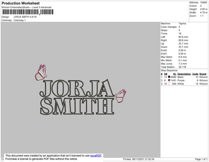Click the zoom value '1:1'
This screenshot has width=209, height=162.
tap(202, 16)
